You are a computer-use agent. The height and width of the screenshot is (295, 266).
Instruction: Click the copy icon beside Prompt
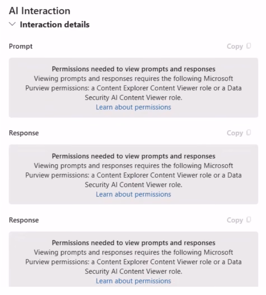[249, 46]
